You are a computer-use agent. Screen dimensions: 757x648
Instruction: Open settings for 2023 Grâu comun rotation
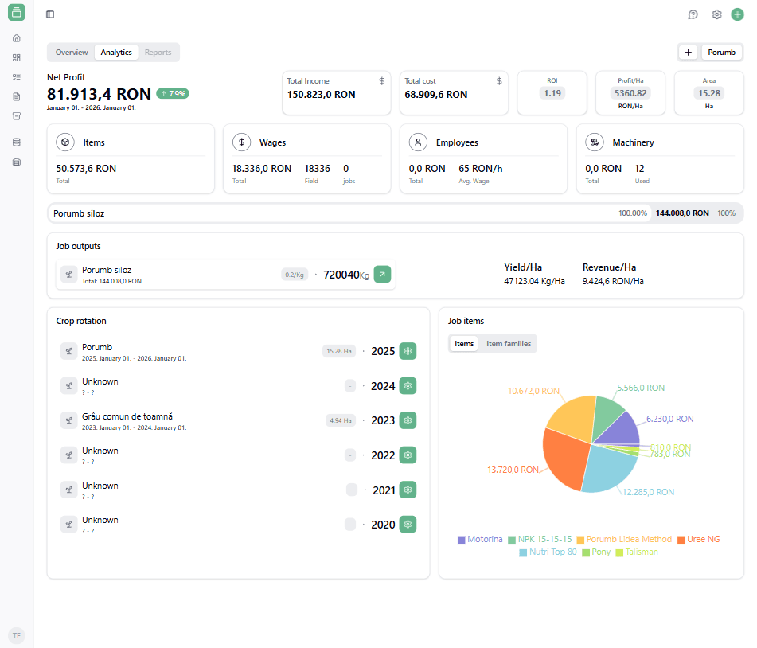coord(408,420)
